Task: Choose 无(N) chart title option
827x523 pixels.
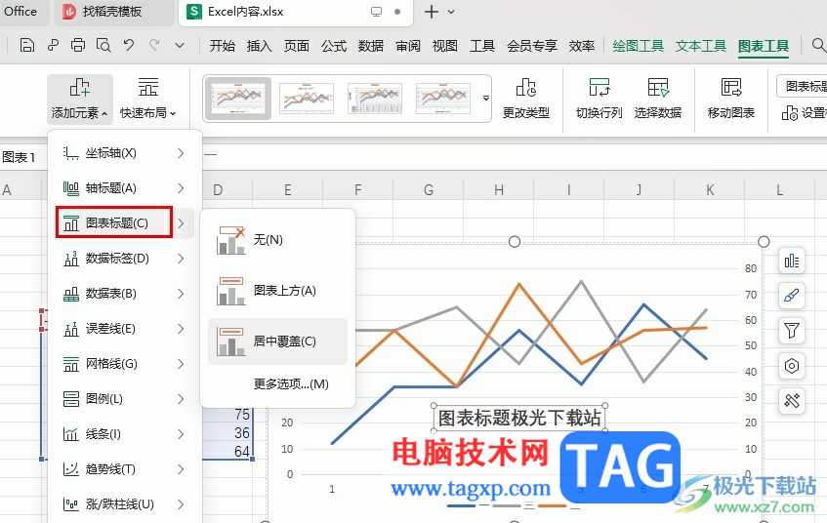Action: click(277, 240)
